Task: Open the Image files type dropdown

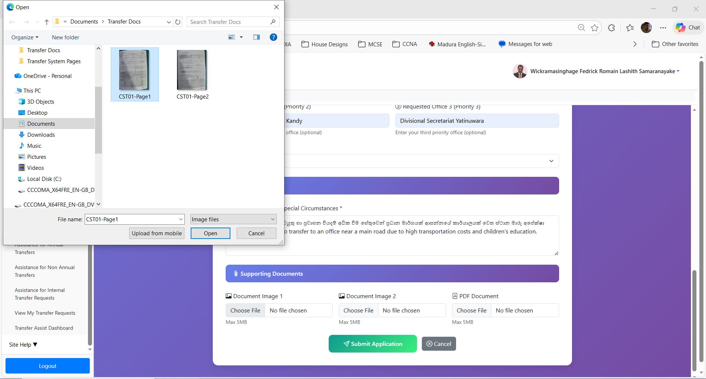Action: tap(233, 219)
